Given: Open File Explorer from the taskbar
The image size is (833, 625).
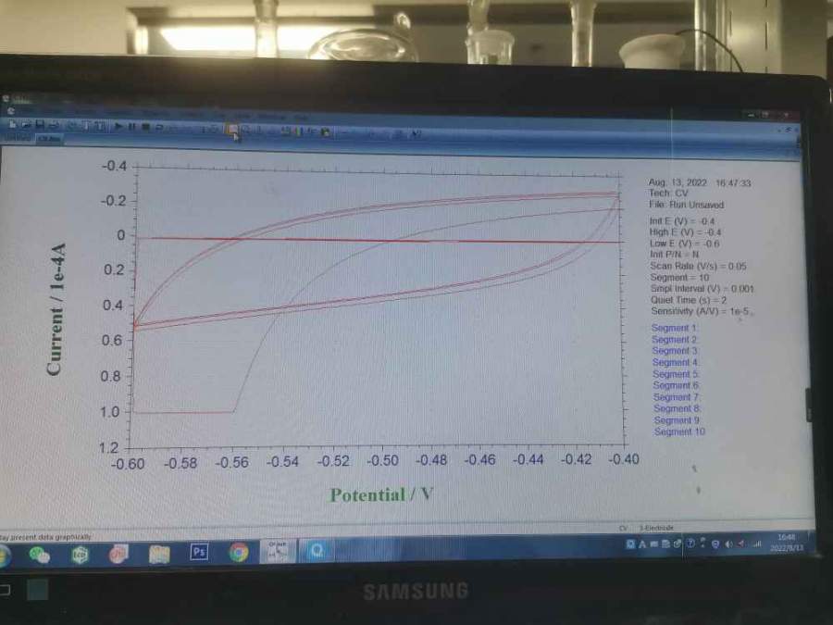Looking at the screenshot, I should click(159, 554).
